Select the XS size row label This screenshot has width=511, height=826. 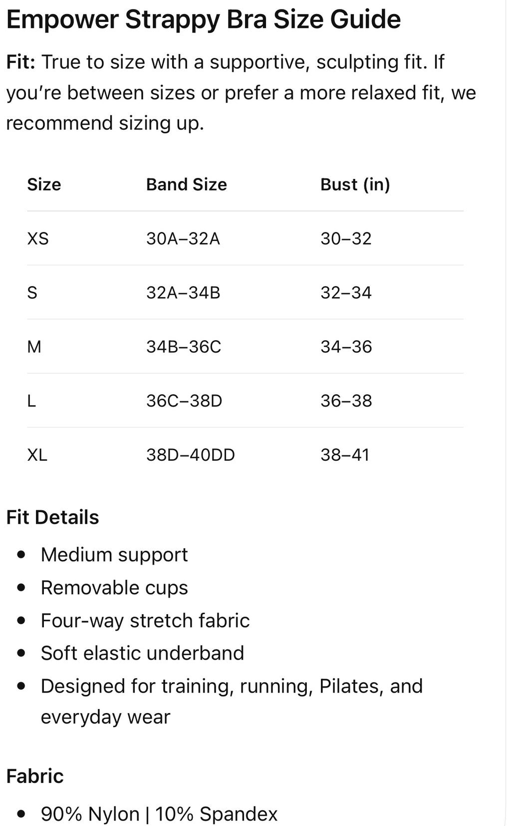pos(38,238)
